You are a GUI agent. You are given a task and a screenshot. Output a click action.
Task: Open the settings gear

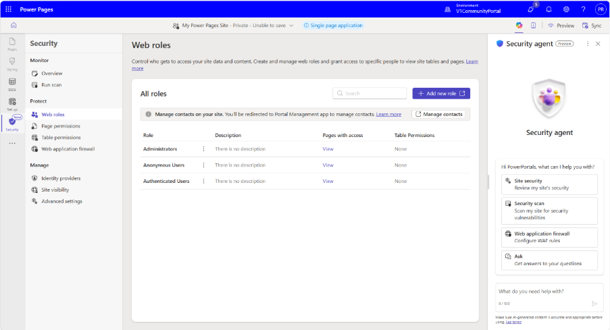click(566, 9)
